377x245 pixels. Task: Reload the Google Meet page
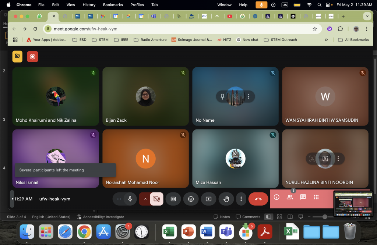click(35, 29)
